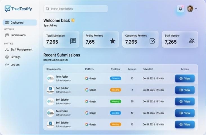
Task: View the Soft Solution row with 2 reviews
Action: coord(185,90)
